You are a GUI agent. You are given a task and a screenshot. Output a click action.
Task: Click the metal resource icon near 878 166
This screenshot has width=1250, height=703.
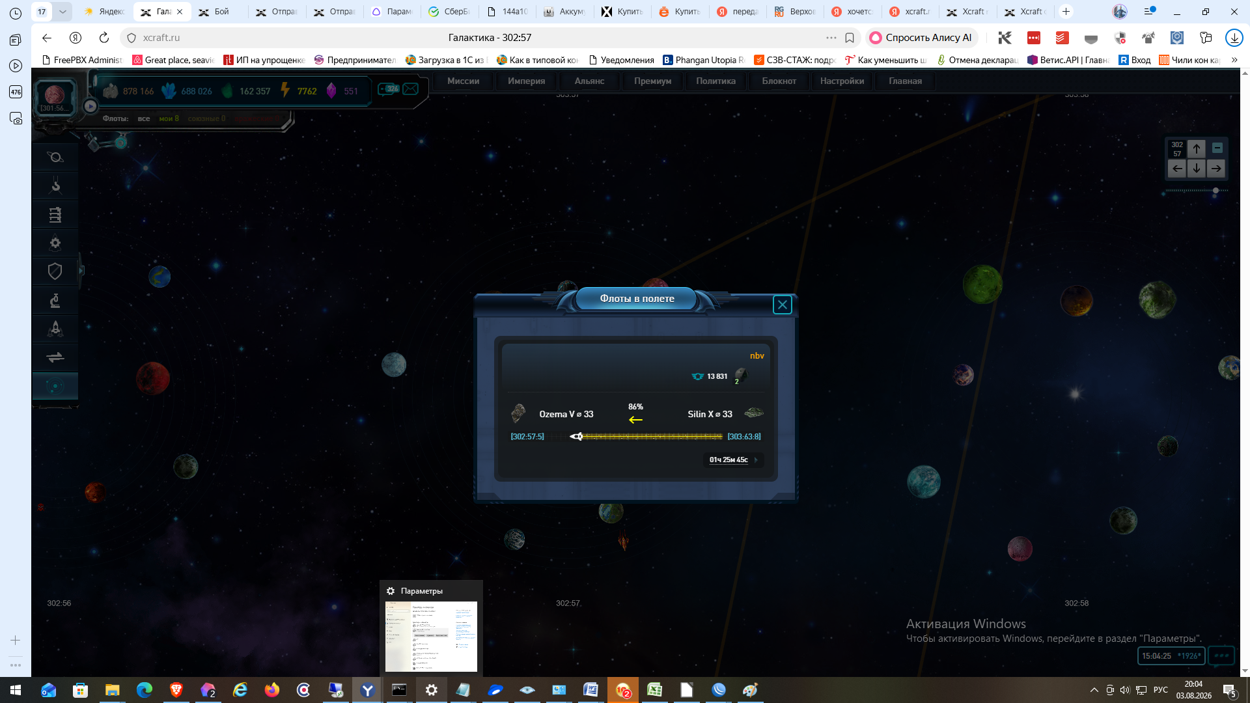111,91
